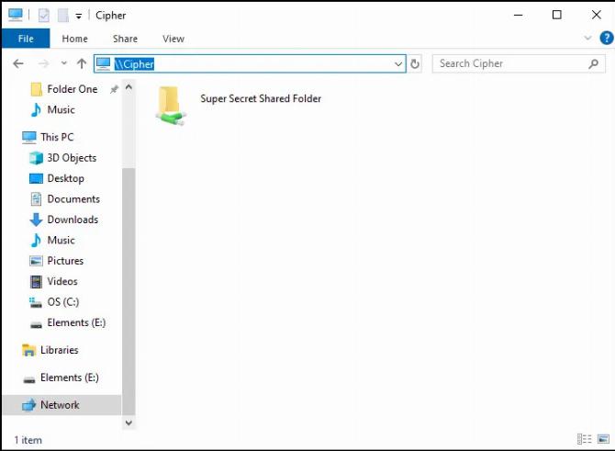Open recent locations dropdown arrow
The image size is (615, 451).
[64, 63]
